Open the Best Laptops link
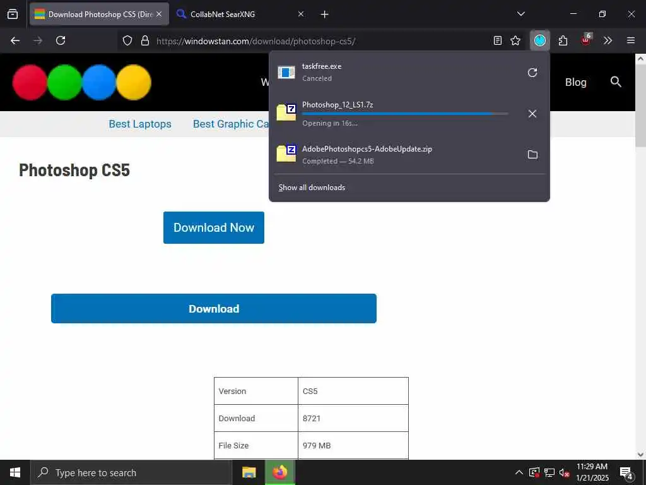The height and width of the screenshot is (485, 646). pyautogui.click(x=140, y=124)
